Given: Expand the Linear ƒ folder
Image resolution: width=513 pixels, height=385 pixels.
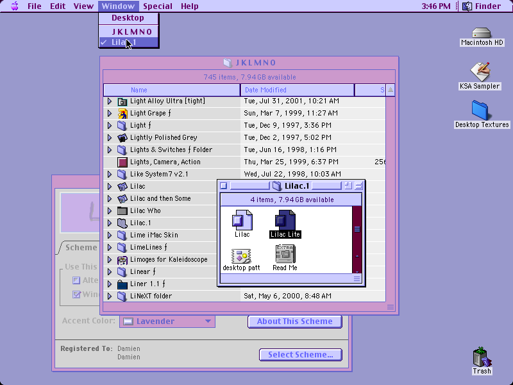Looking at the screenshot, I should (x=110, y=271).
